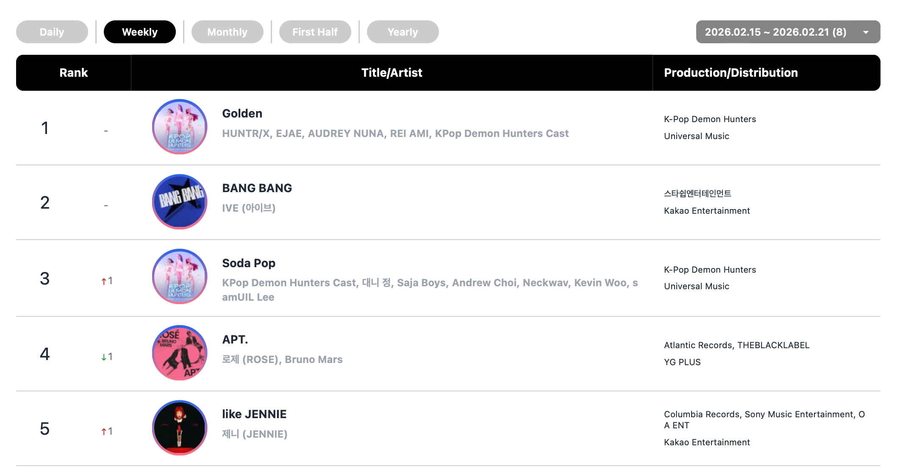Click the APT. album cover image
The image size is (900, 472).
(180, 353)
